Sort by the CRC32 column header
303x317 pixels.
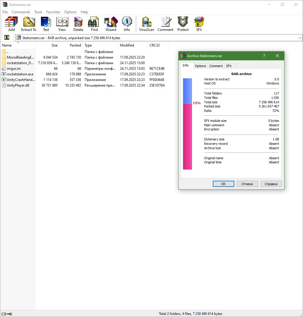(158, 45)
